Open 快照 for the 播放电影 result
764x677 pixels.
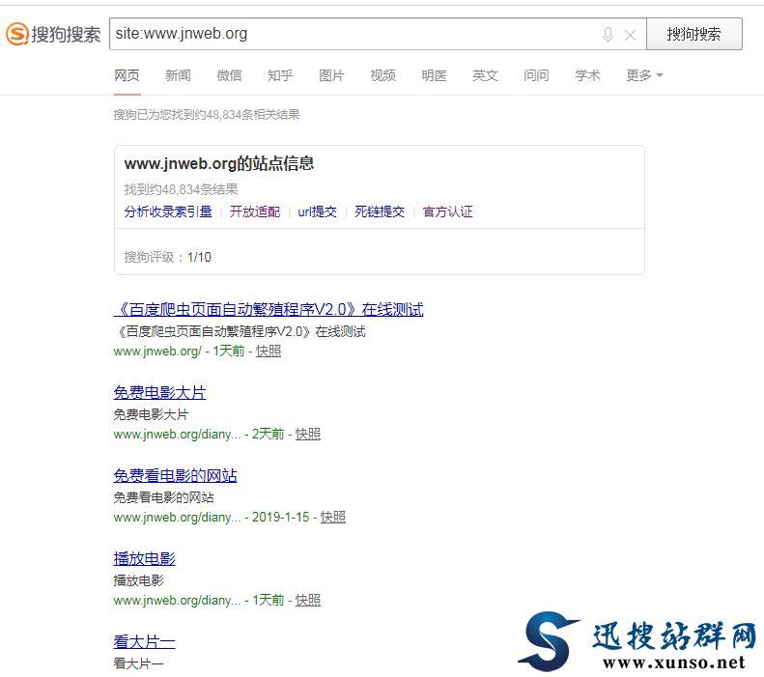(x=308, y=600)
